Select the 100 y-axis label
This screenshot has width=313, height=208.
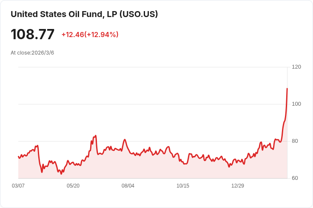tap(296, 104)
